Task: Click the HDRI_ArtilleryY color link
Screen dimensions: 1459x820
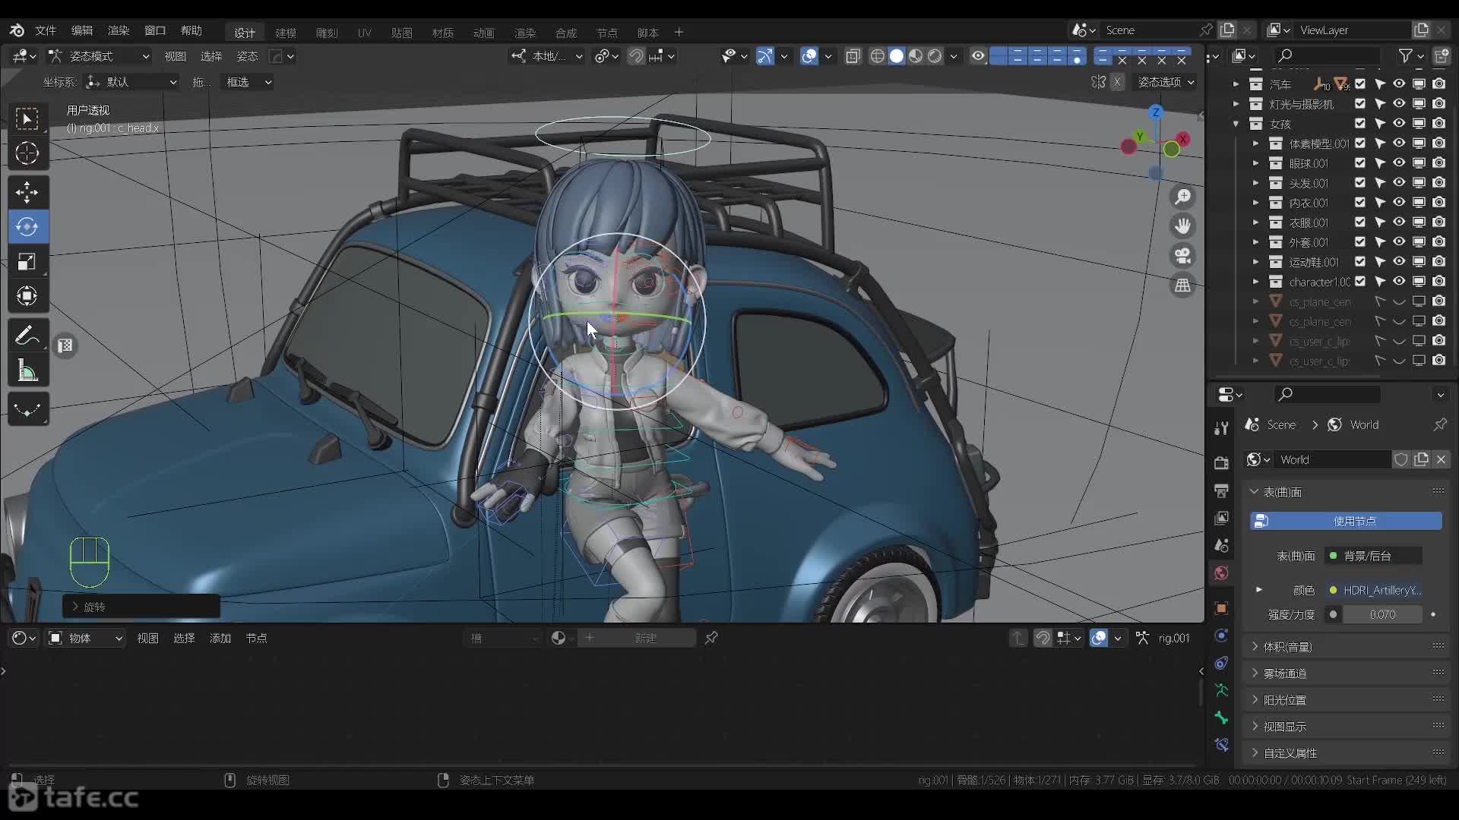Action: 1374,590
